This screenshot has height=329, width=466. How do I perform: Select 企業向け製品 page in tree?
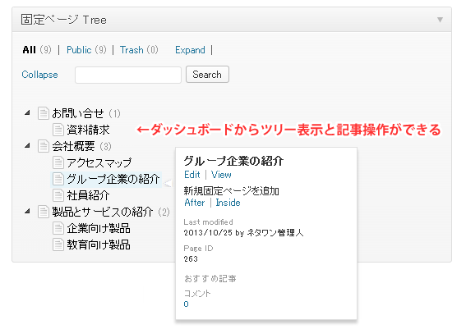coord(99,228)
